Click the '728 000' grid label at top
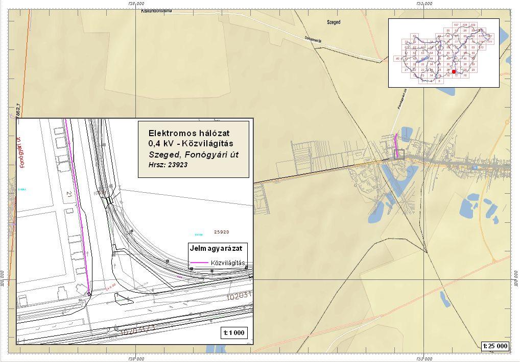Image resolution: width=520 pixels, height=362 pixels. click(x=136, y=4)
